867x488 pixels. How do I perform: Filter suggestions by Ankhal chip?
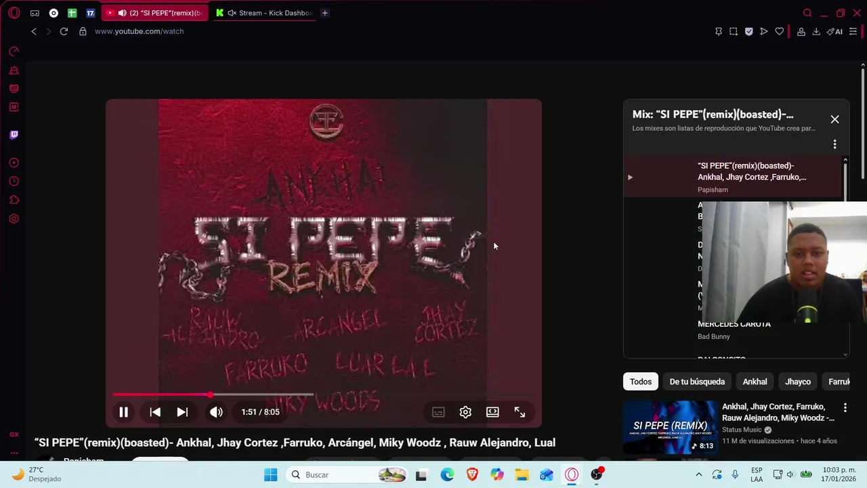click(755, 382)
